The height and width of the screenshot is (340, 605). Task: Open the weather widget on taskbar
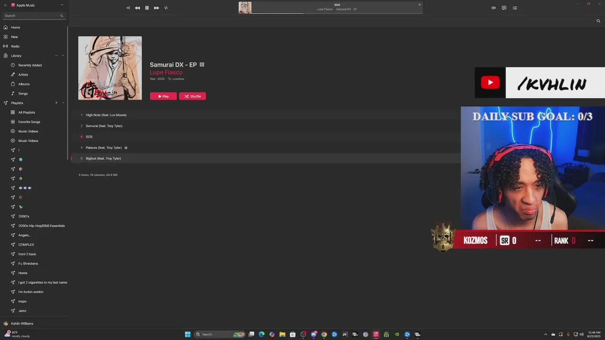pos(17,334)
